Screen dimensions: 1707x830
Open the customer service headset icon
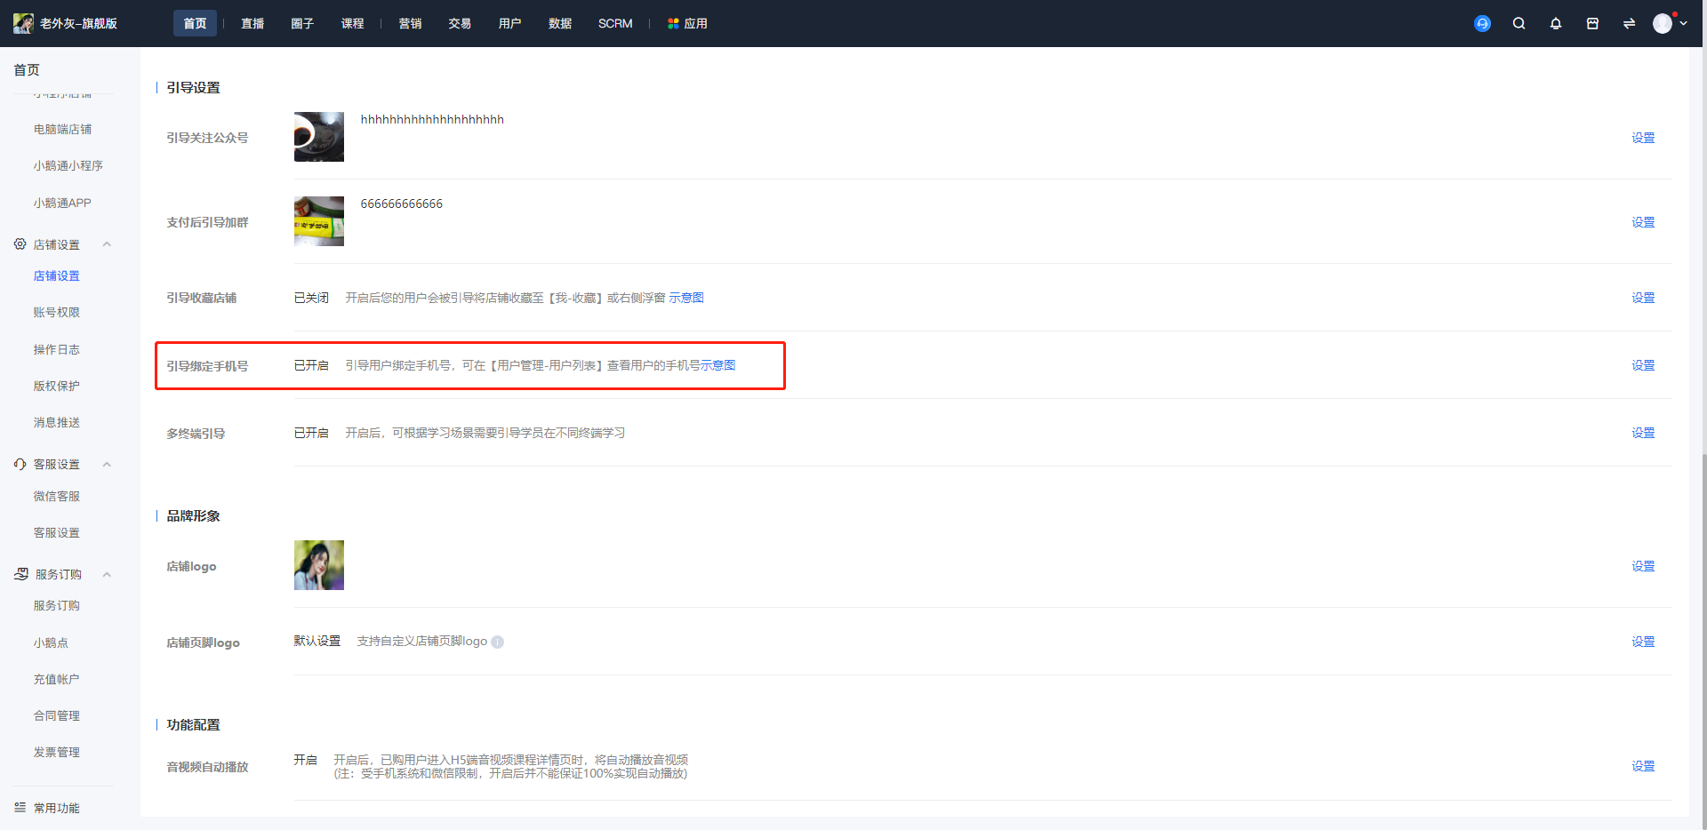(x=1482, y=24)
